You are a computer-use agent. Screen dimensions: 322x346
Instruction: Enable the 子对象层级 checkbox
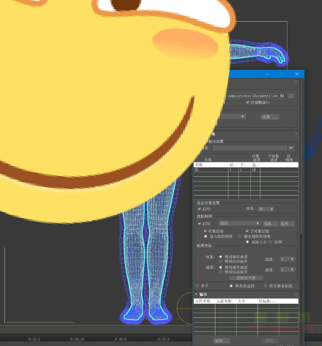[x=247, y=231]
